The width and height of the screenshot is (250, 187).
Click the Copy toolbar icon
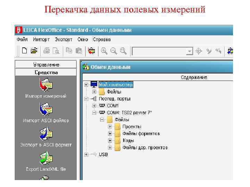coord(69,51)
